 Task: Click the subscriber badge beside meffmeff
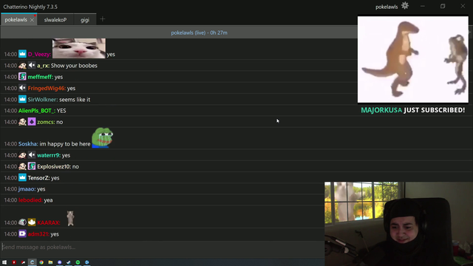(22, 77)
